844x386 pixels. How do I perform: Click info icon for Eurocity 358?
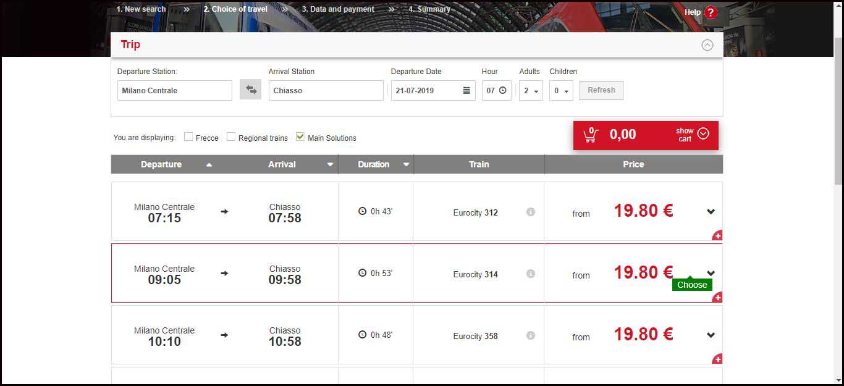coord(530,335)
